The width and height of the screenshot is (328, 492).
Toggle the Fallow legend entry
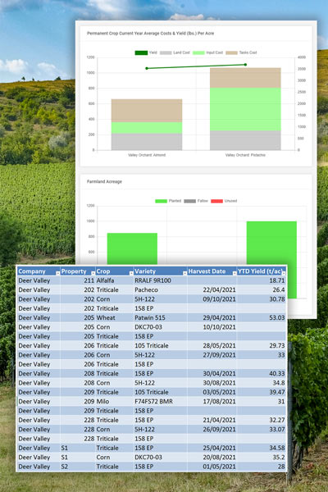point(196,201)
